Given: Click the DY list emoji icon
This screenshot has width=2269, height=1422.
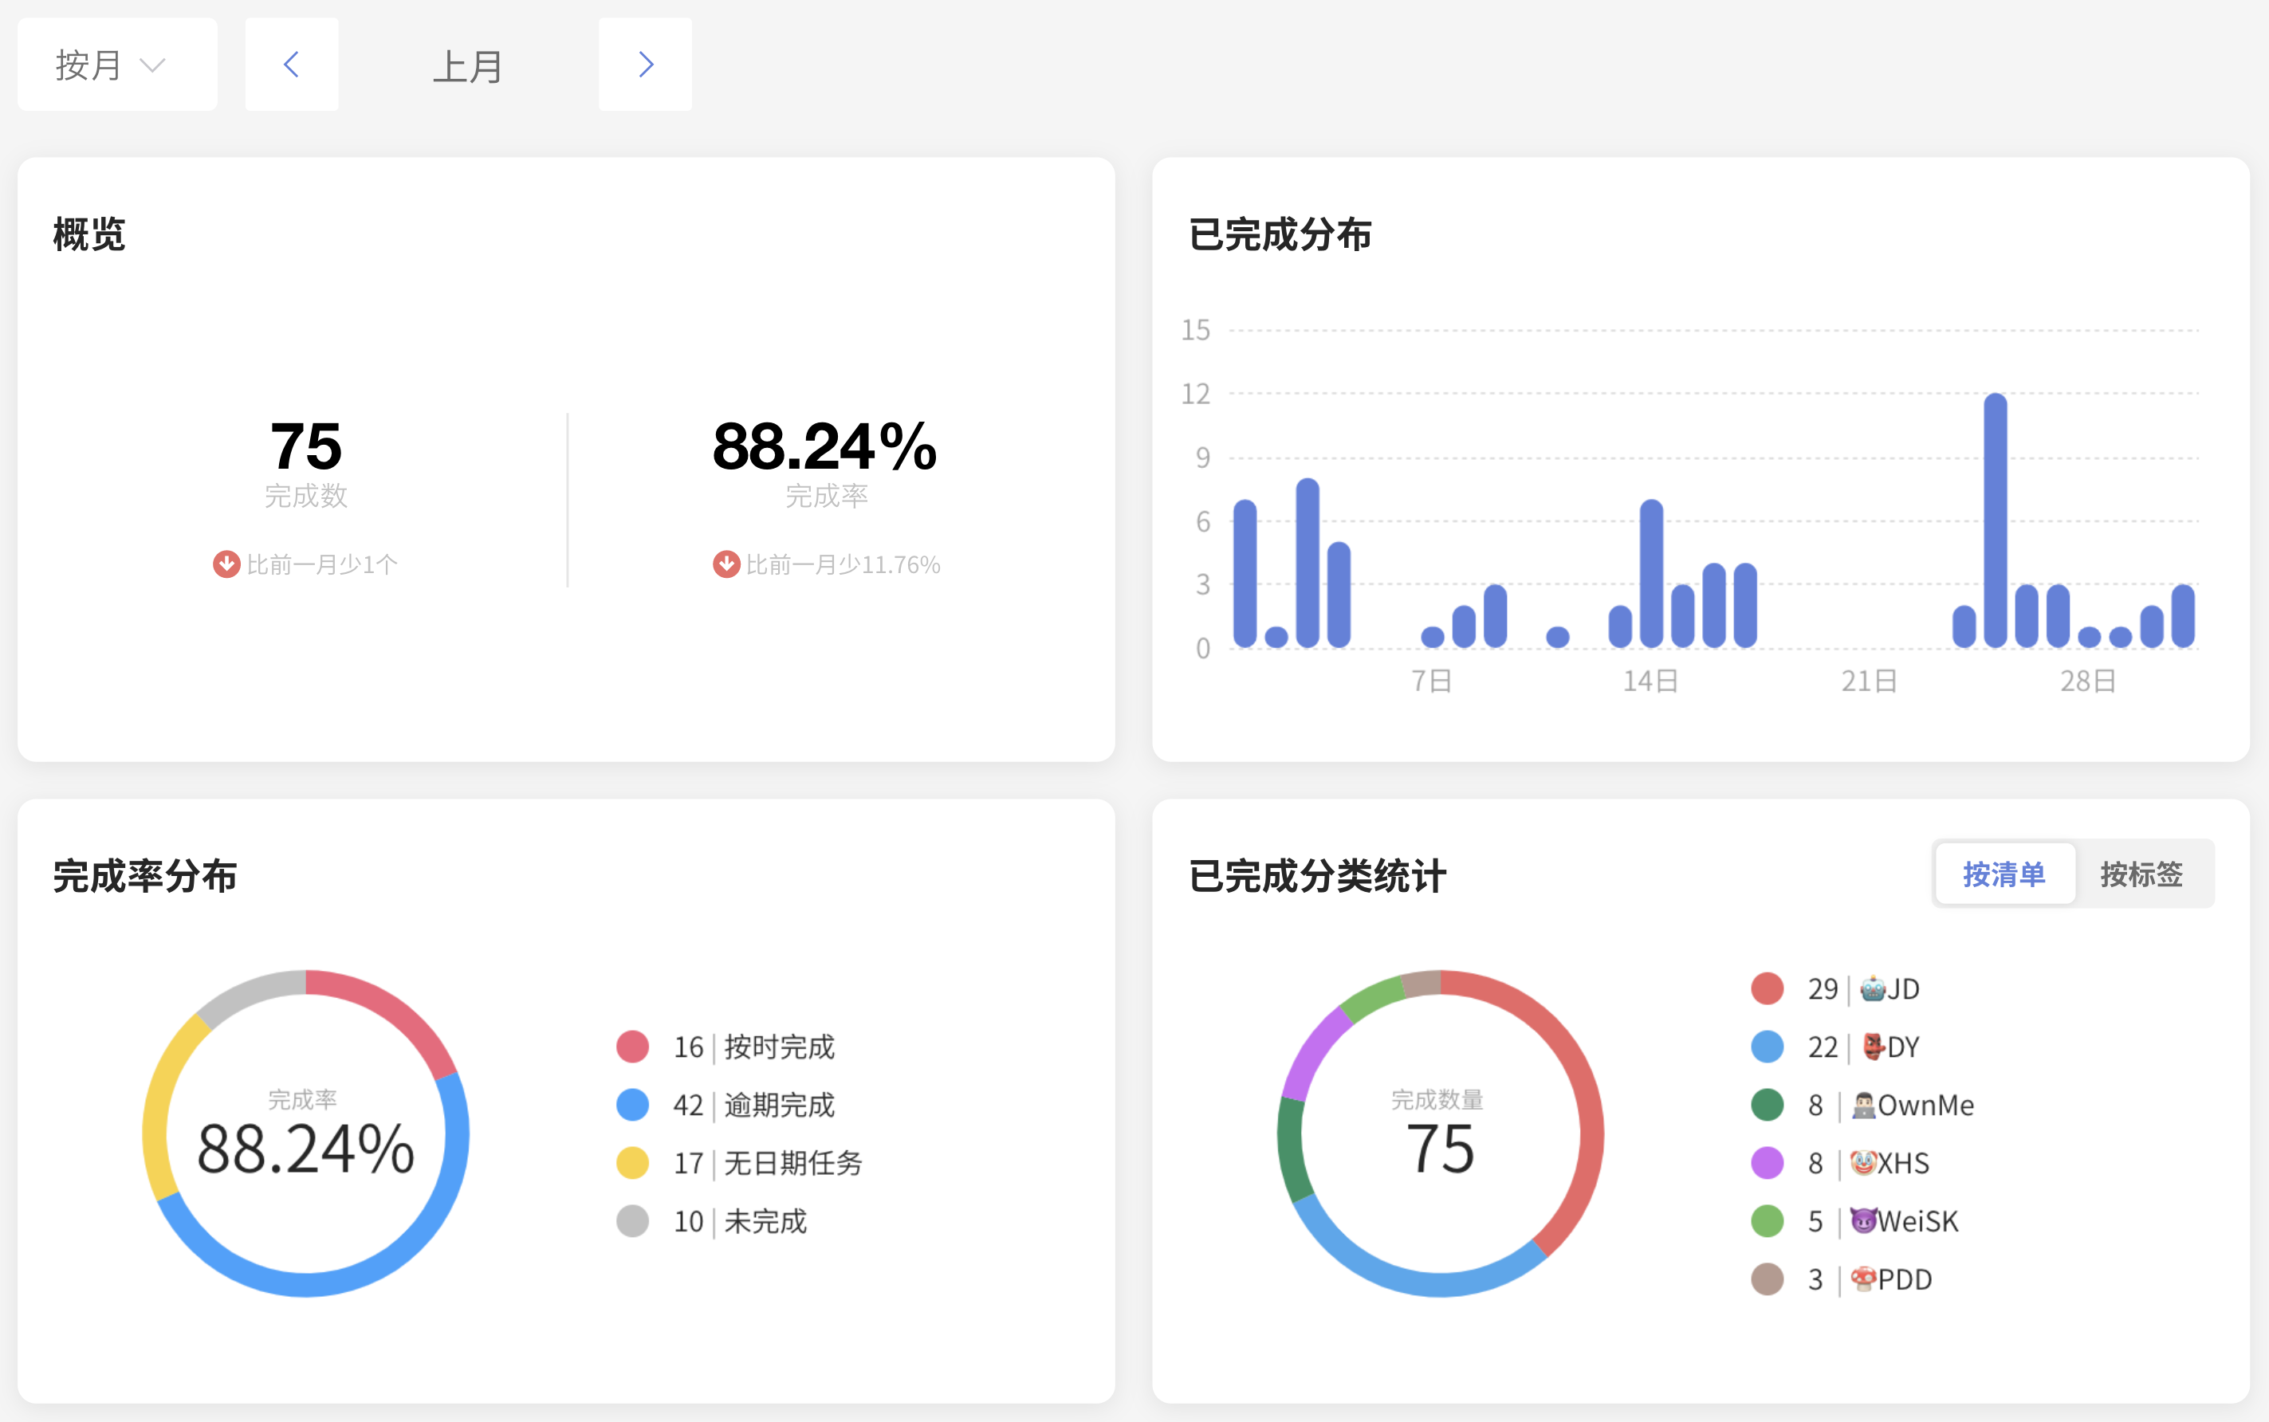Looking at the screenshot, I should 1873,1047.
